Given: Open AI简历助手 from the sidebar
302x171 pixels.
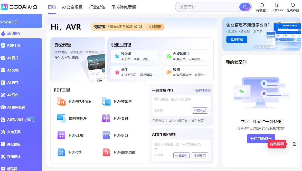Looking at the screenshot, I should (18, 120).
